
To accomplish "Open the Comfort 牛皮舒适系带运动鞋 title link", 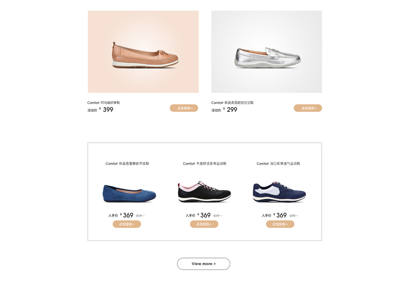I will [205, 164].
